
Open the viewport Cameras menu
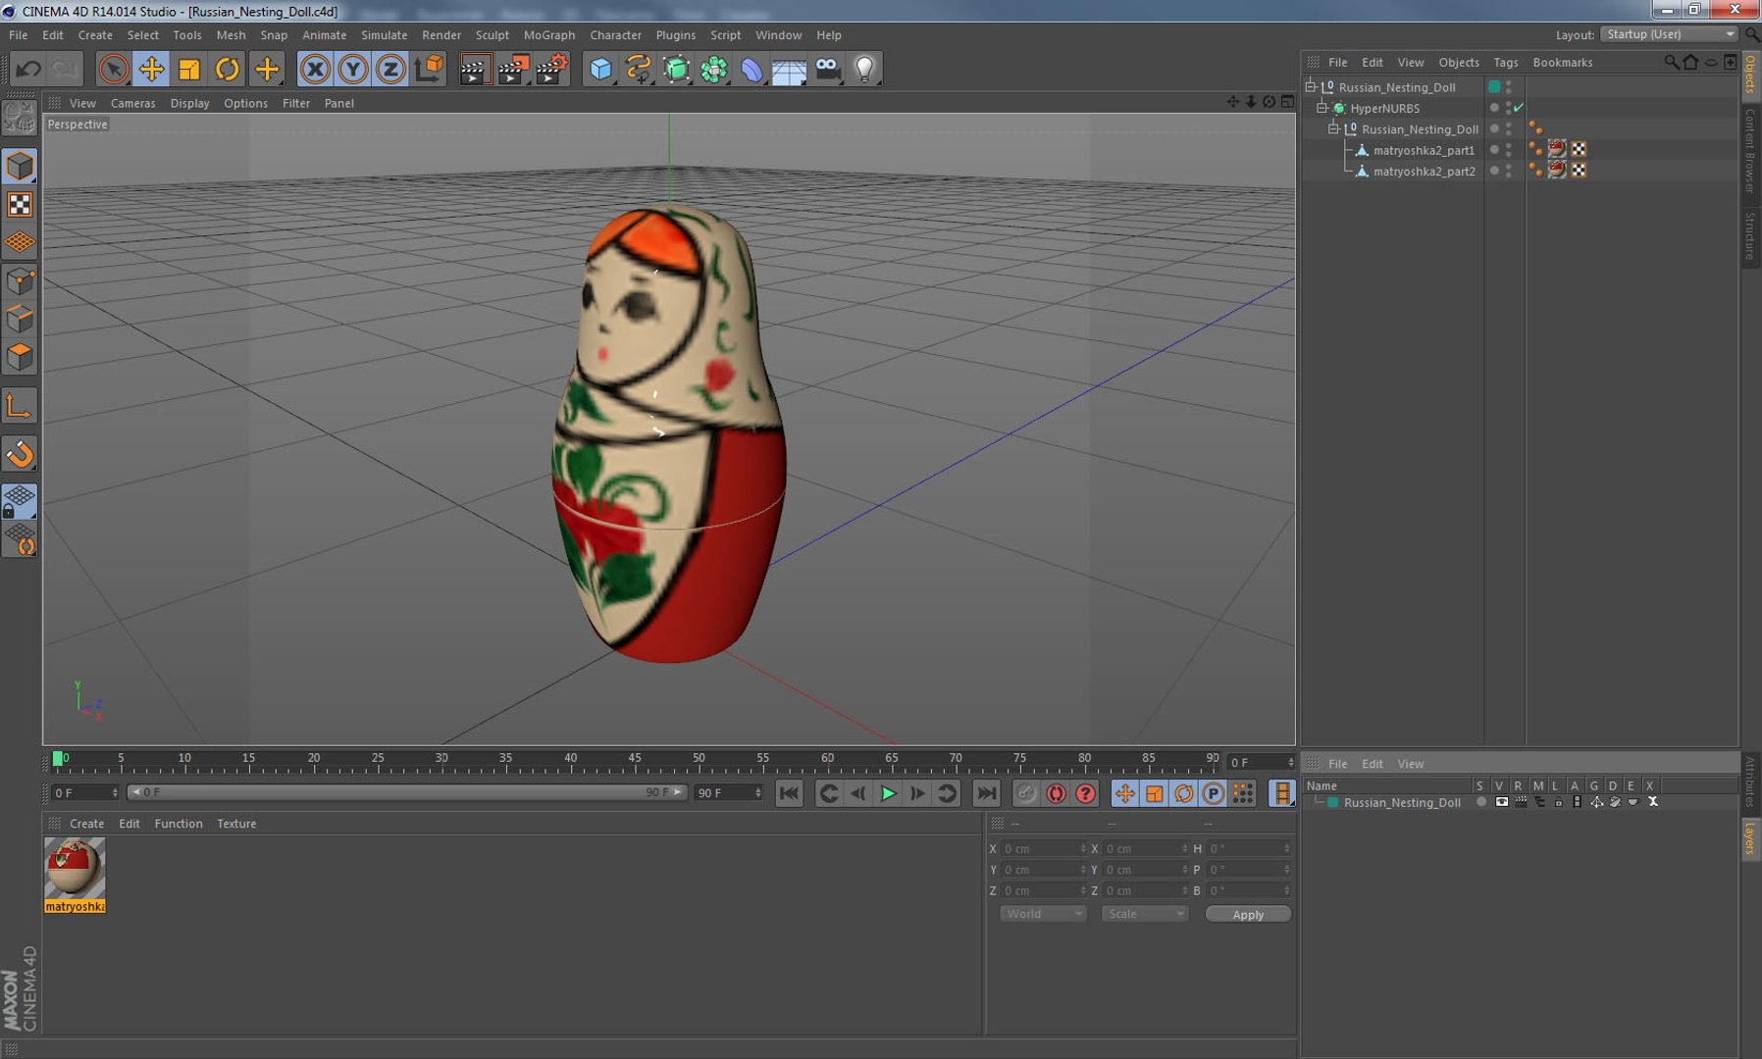[x=132, y=103]
